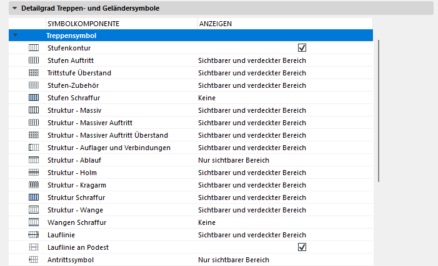Toggle the Stufenkontur checkbox

302,48
